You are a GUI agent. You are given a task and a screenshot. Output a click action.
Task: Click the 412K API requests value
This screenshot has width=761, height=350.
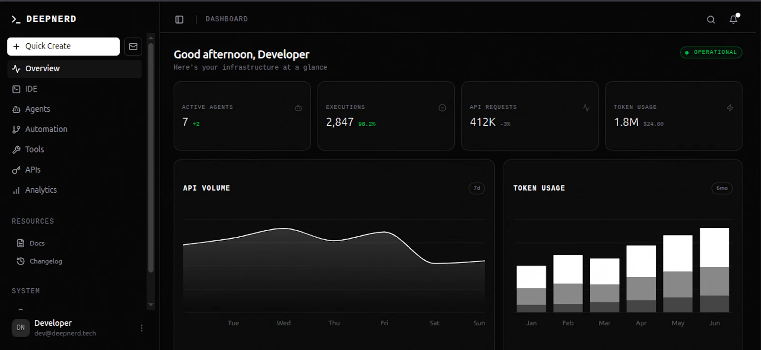483,122
